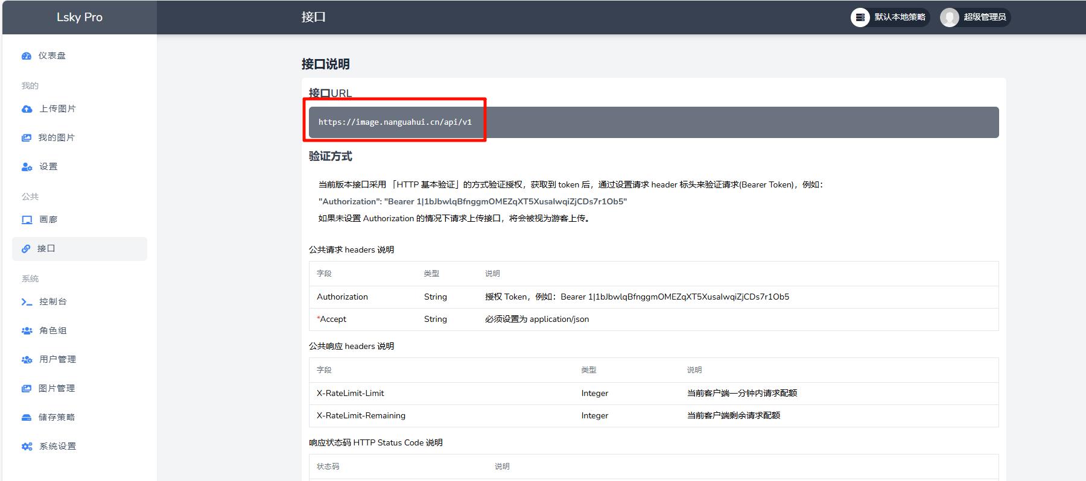The height and width of the screenshot is (481, 1086).
Task: Click the My Images picture icon
Action: tap(27, 138)
